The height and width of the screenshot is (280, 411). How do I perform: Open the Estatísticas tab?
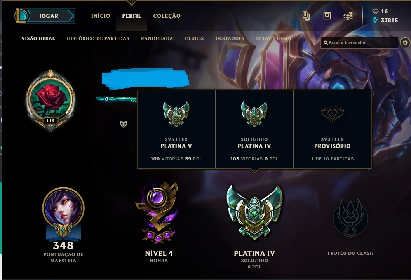[273, 38]
